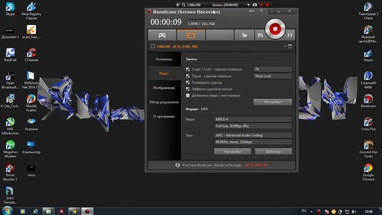Open Internet Explorer from taskbar

coord(36,211)
